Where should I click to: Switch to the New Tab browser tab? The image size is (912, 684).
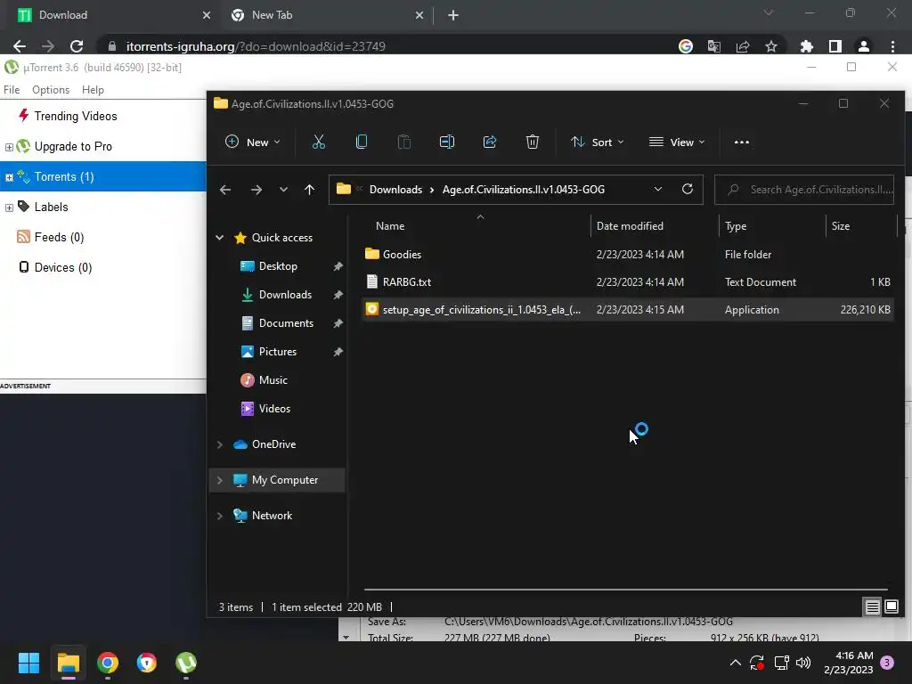(x=326, y=15)
